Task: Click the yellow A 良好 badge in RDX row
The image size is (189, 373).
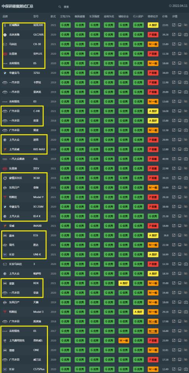Action: pos(124,283)
